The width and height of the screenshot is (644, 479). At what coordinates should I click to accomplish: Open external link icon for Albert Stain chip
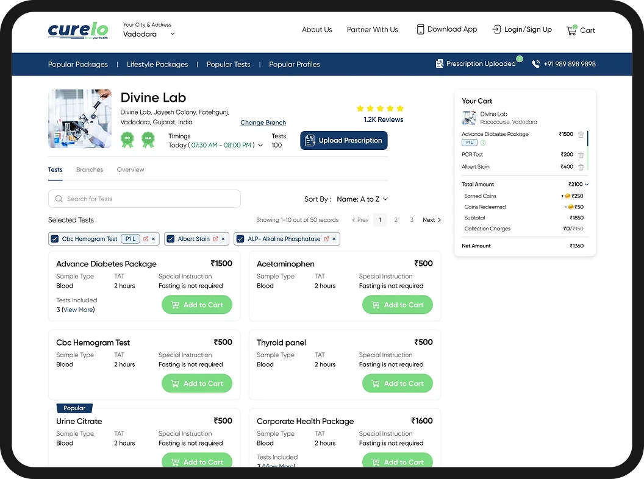tap(215, 239)
